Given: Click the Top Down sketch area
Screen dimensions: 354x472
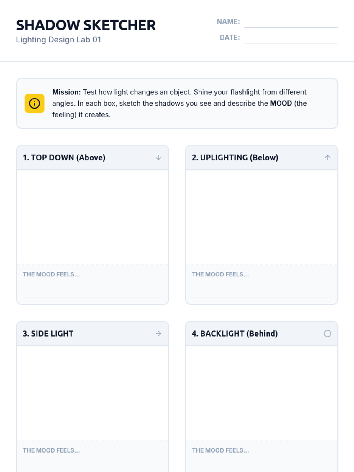Looking at the screenshot, I should [93, 217].
